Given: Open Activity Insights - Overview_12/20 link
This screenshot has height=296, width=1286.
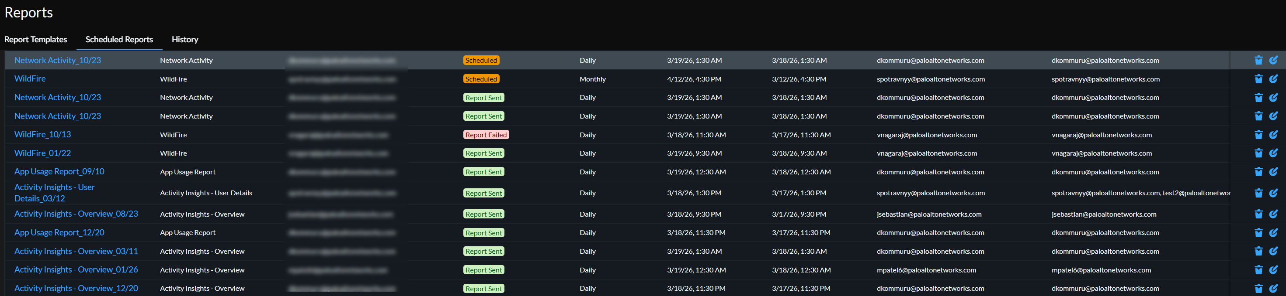Looking at the screenshot, I should (76, 289).
